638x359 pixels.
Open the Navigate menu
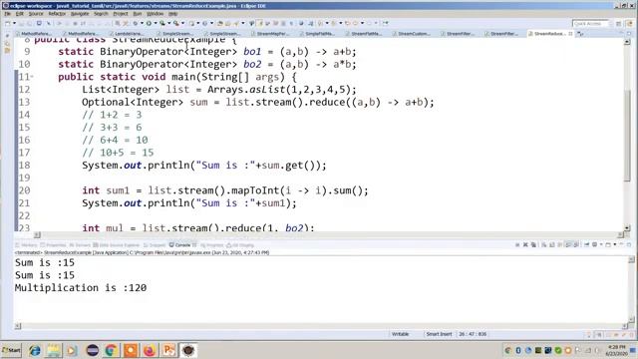pos(80,14)
